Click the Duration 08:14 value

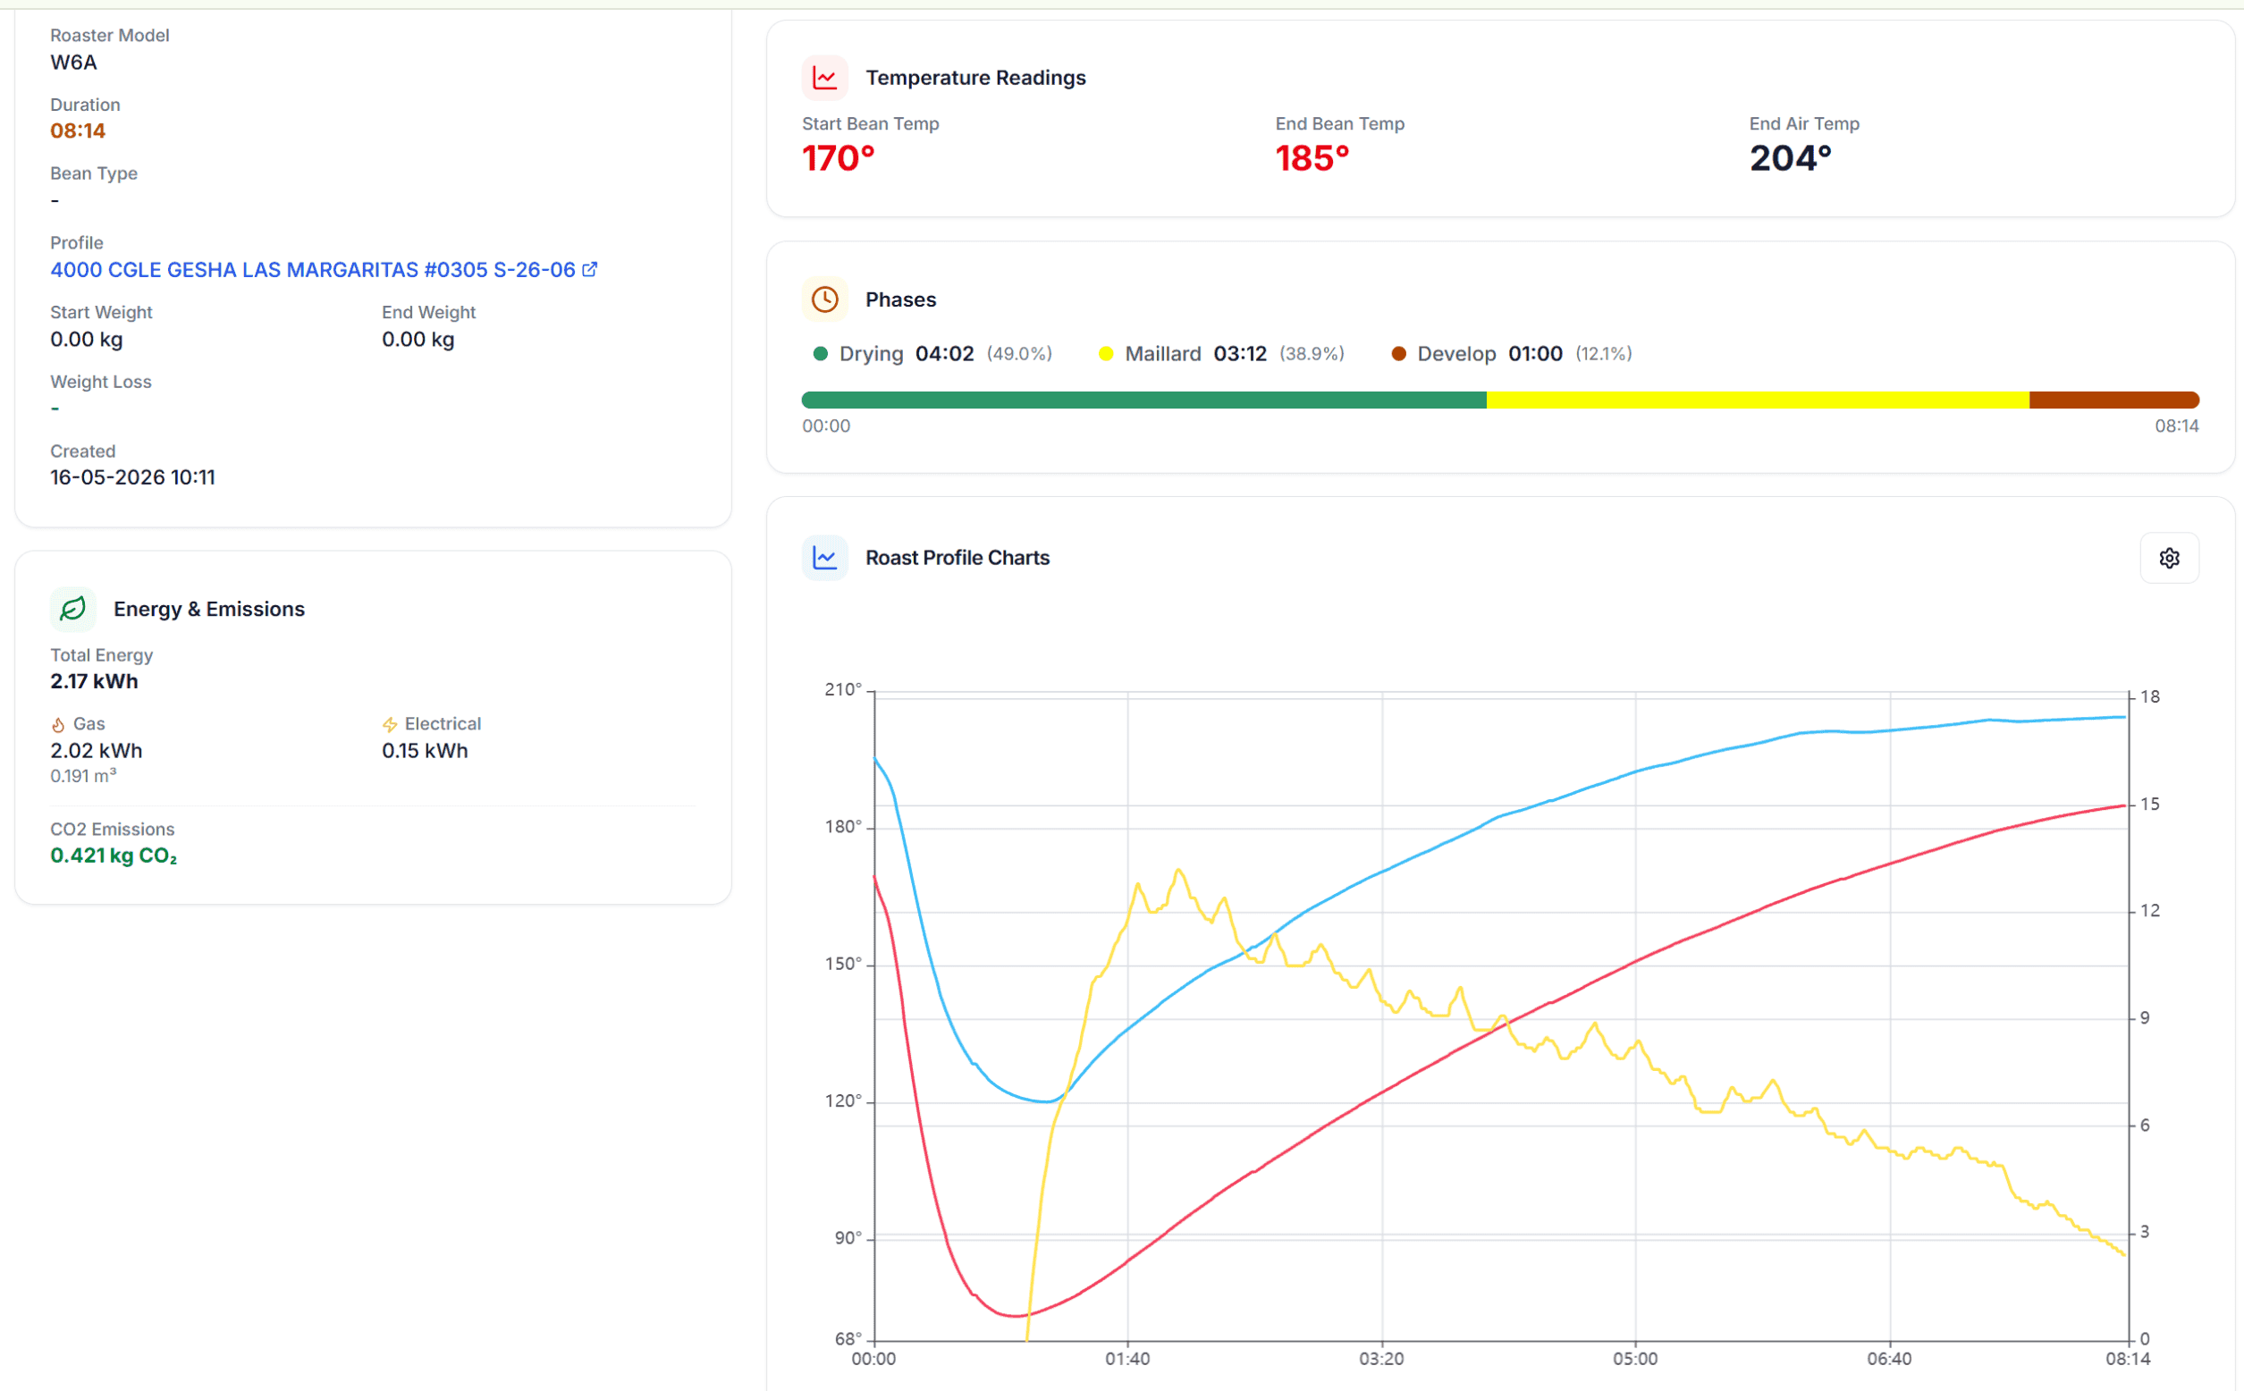point(77,131)
